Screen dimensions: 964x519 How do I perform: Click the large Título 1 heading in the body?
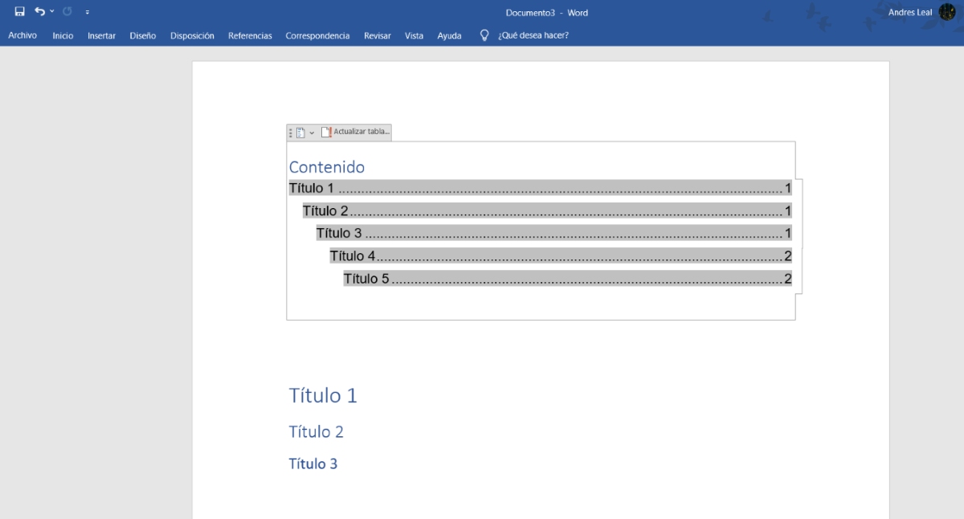click(x=323, y=395)
